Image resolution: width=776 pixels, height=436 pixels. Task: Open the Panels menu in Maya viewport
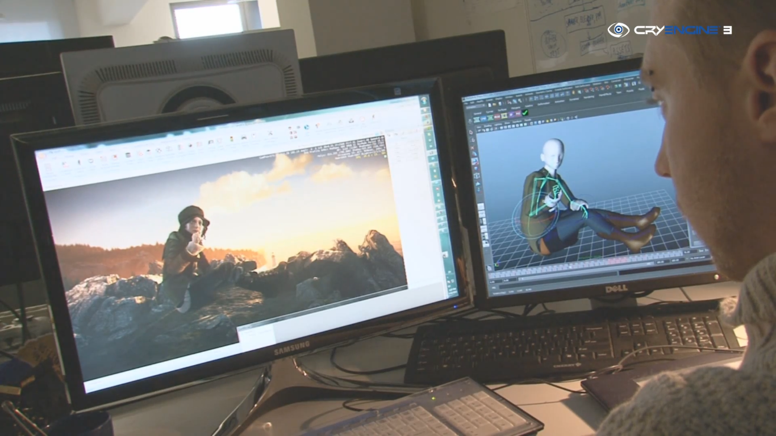[x=528, y=120]
